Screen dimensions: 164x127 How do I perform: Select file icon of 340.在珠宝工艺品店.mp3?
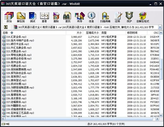click(4, 113)
